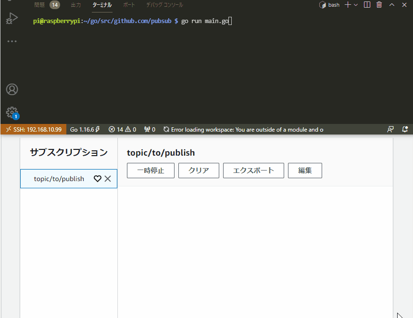Screen dimensions: 413x318
Task: Kill the terminal with trash icon
Action: click(x=379, y=5)
